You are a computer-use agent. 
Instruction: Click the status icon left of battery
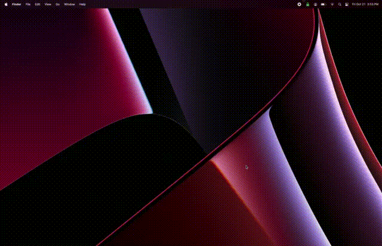pos(315,4)
